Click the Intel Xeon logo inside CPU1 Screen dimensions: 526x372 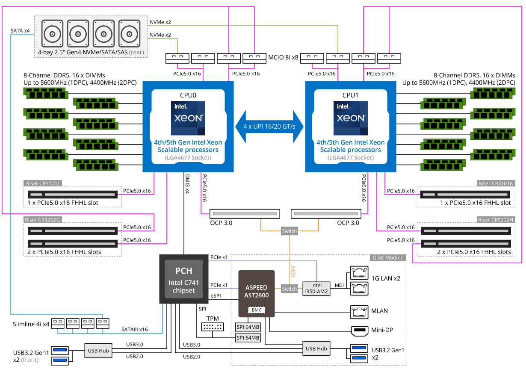tap(351, 118)
